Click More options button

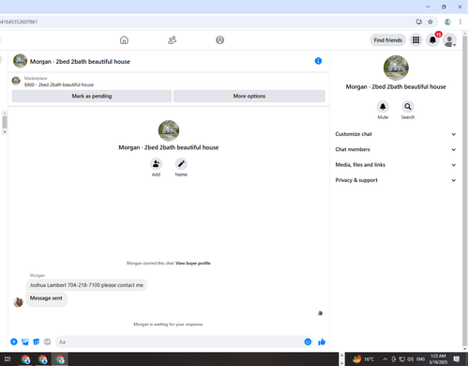[250, 96]
